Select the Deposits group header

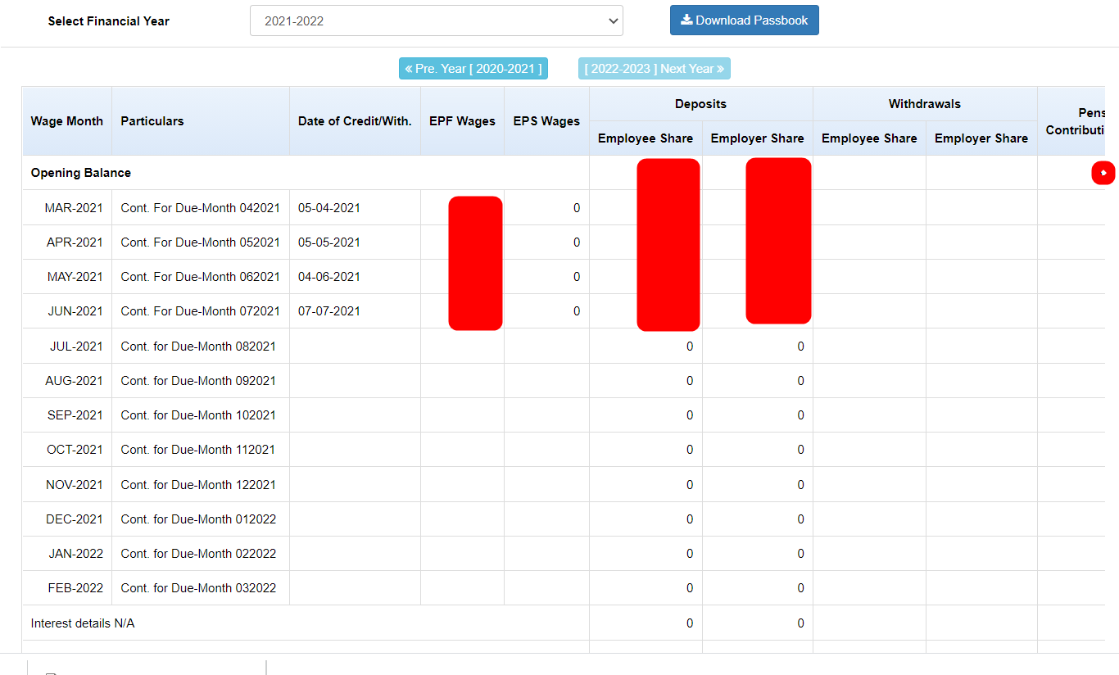coord(700,104)
